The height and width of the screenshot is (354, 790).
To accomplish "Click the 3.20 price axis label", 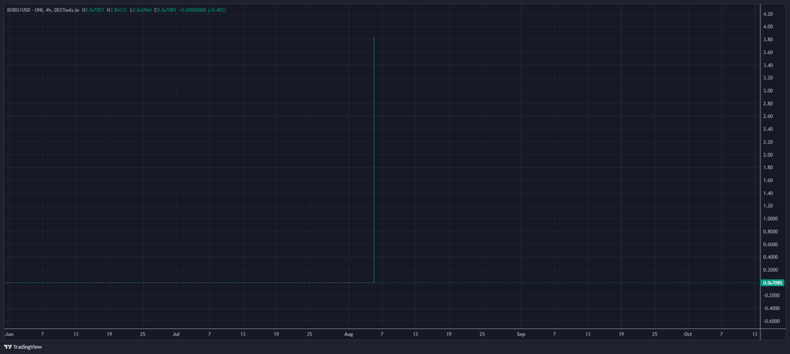I will [768, 78].
